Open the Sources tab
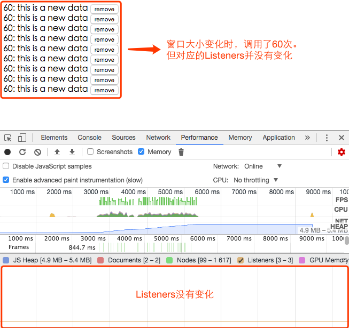The height and width of the screenshot is (328, 349). pyautogui.click(x=123, y=138)
